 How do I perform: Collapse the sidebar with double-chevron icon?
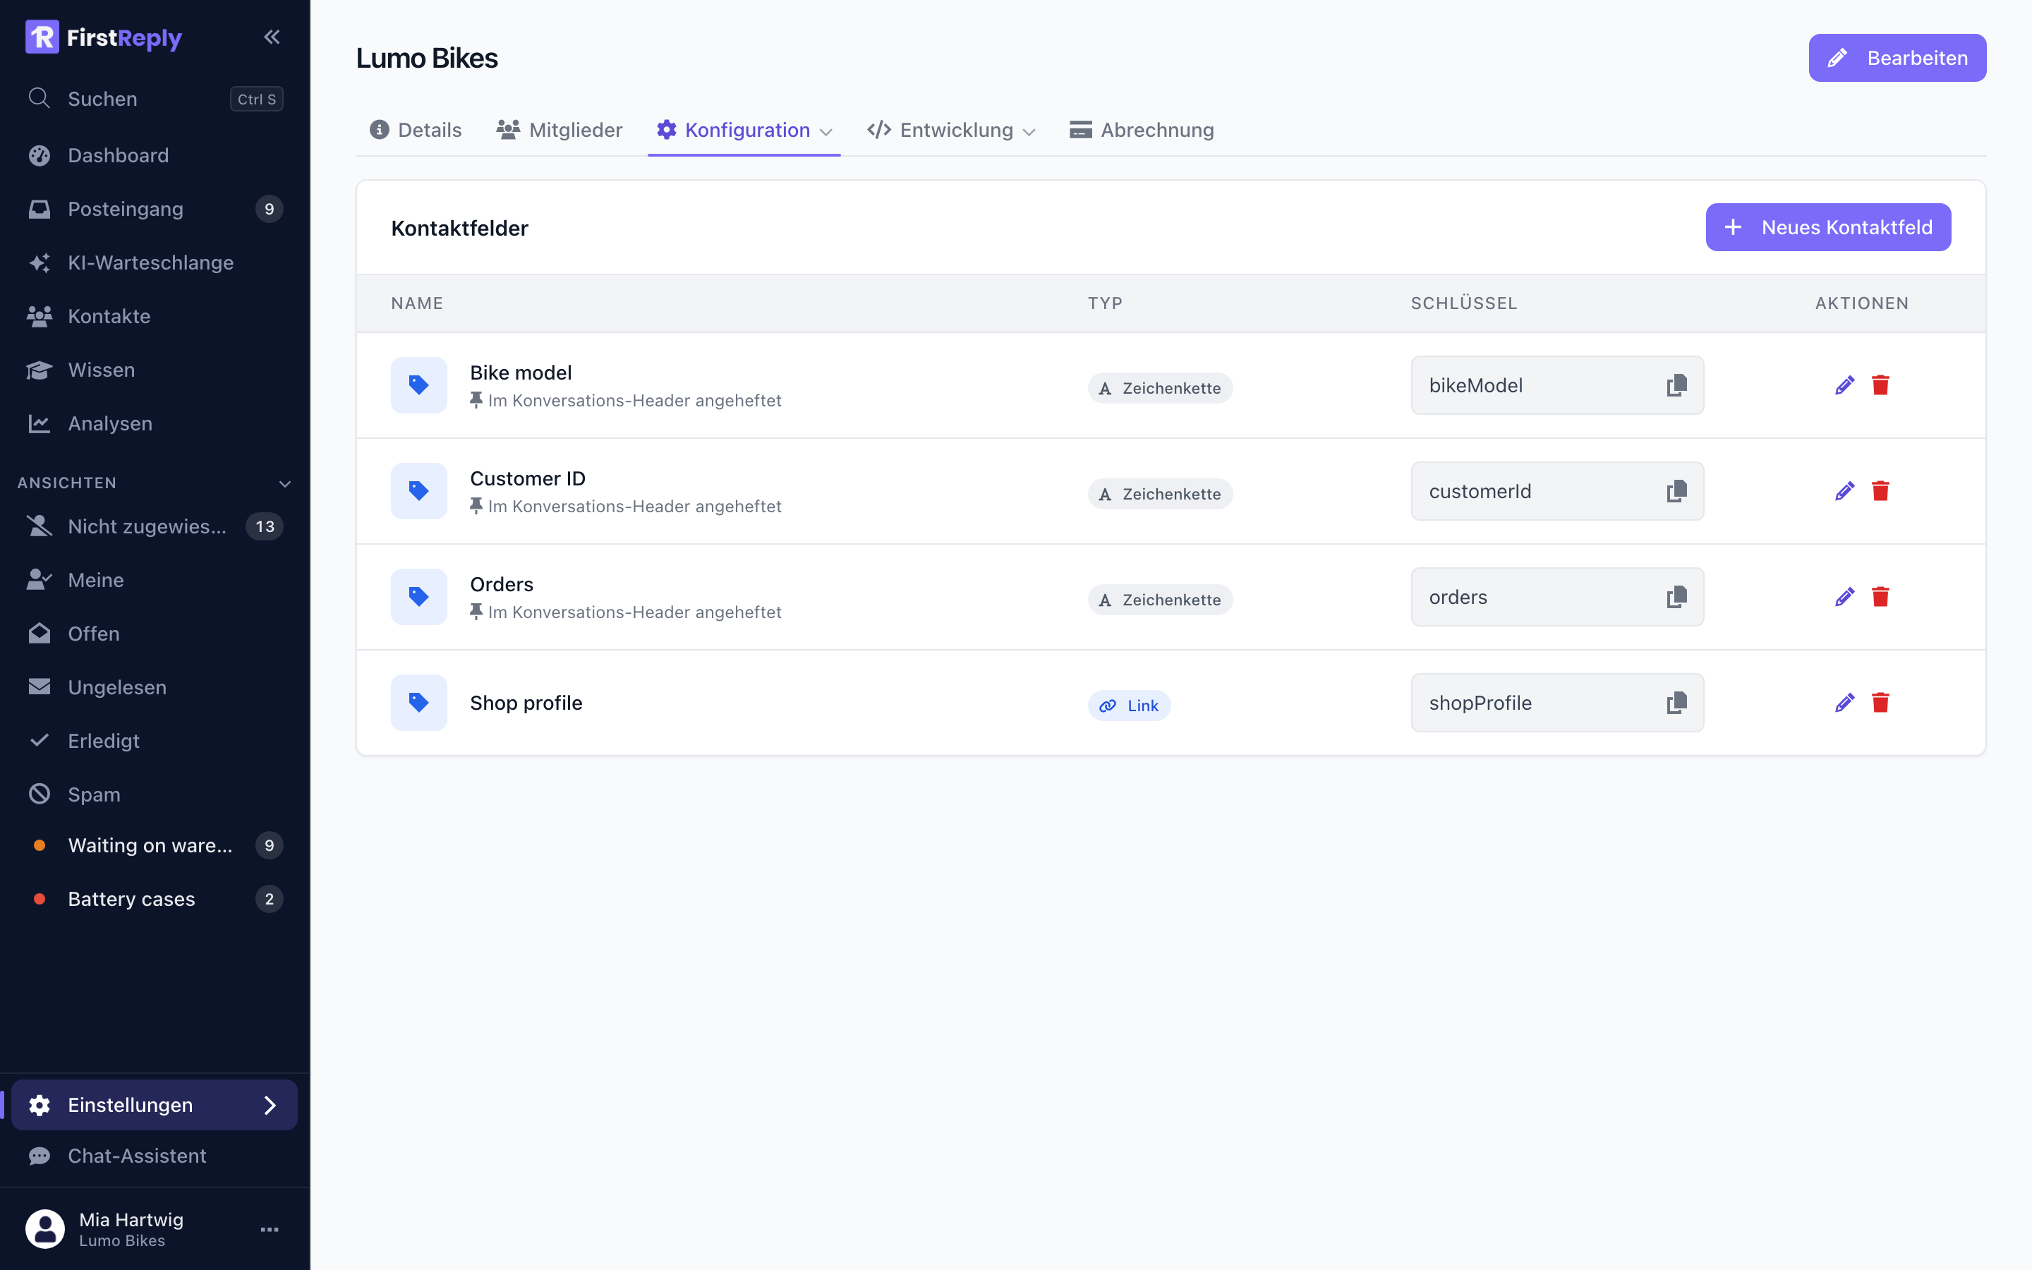[271, 37]
